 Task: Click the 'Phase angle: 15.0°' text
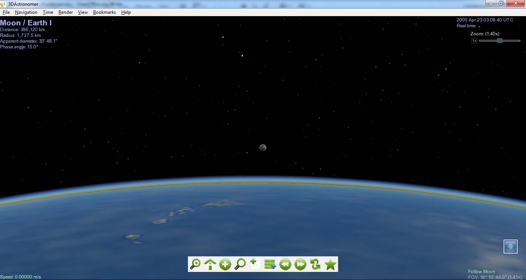tap(19, 47)
